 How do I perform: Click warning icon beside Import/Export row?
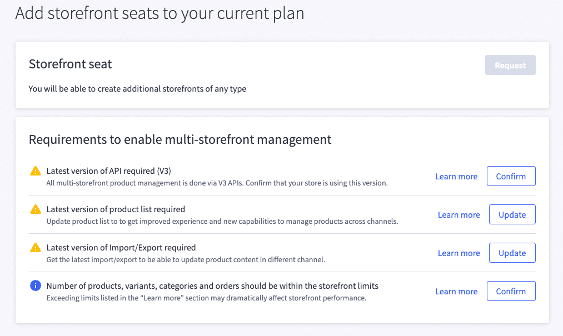click(x=35, y=248)
